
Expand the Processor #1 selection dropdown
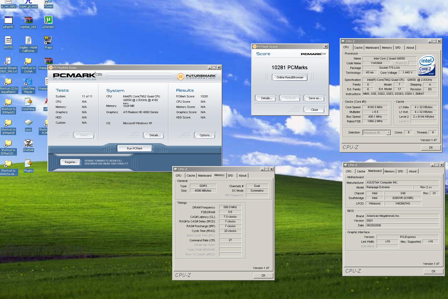pyautogui.click(x=388, y=133)
